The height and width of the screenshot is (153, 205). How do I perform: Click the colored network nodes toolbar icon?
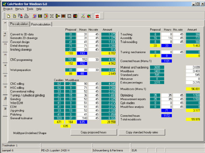click(83, 16)
